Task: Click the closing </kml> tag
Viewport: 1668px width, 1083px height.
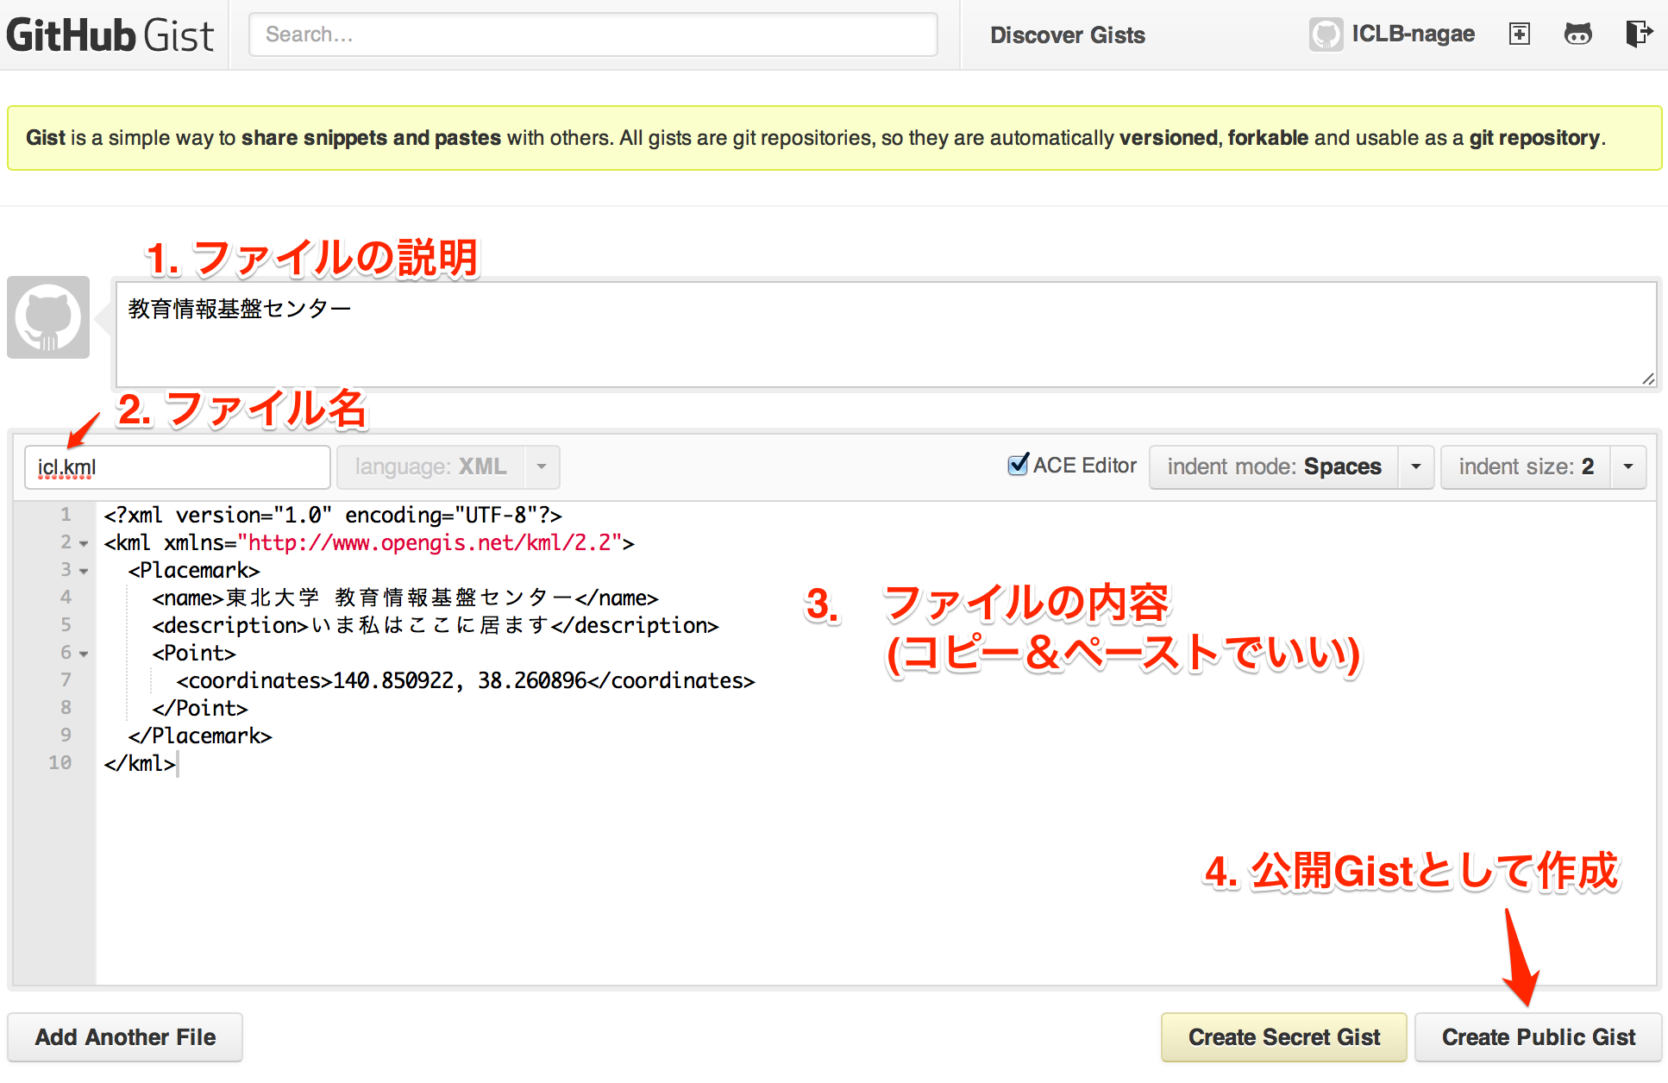Action: 140,764
